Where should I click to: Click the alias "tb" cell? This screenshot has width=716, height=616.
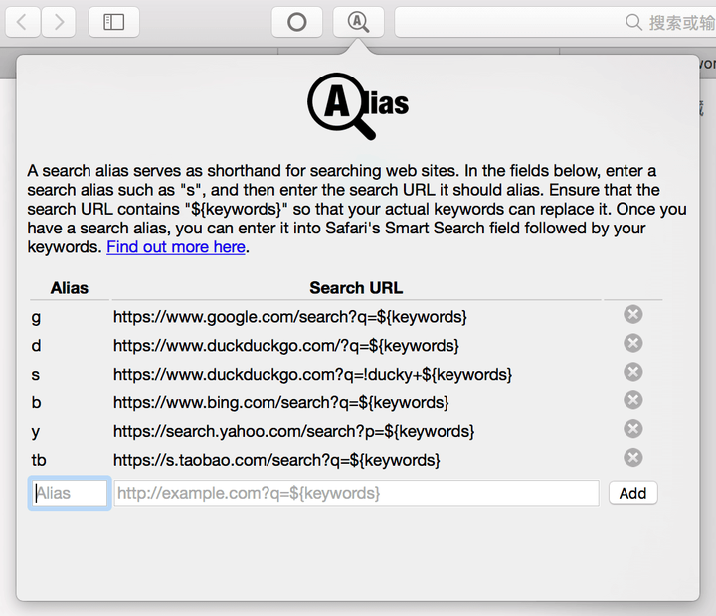[x=39, y=460]
